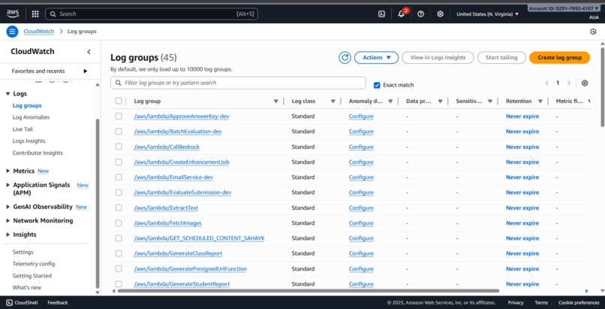Open the help question mark icon
Image resolution: width=605 pixels, height=309 pixels.
click(x=420, y=14)
